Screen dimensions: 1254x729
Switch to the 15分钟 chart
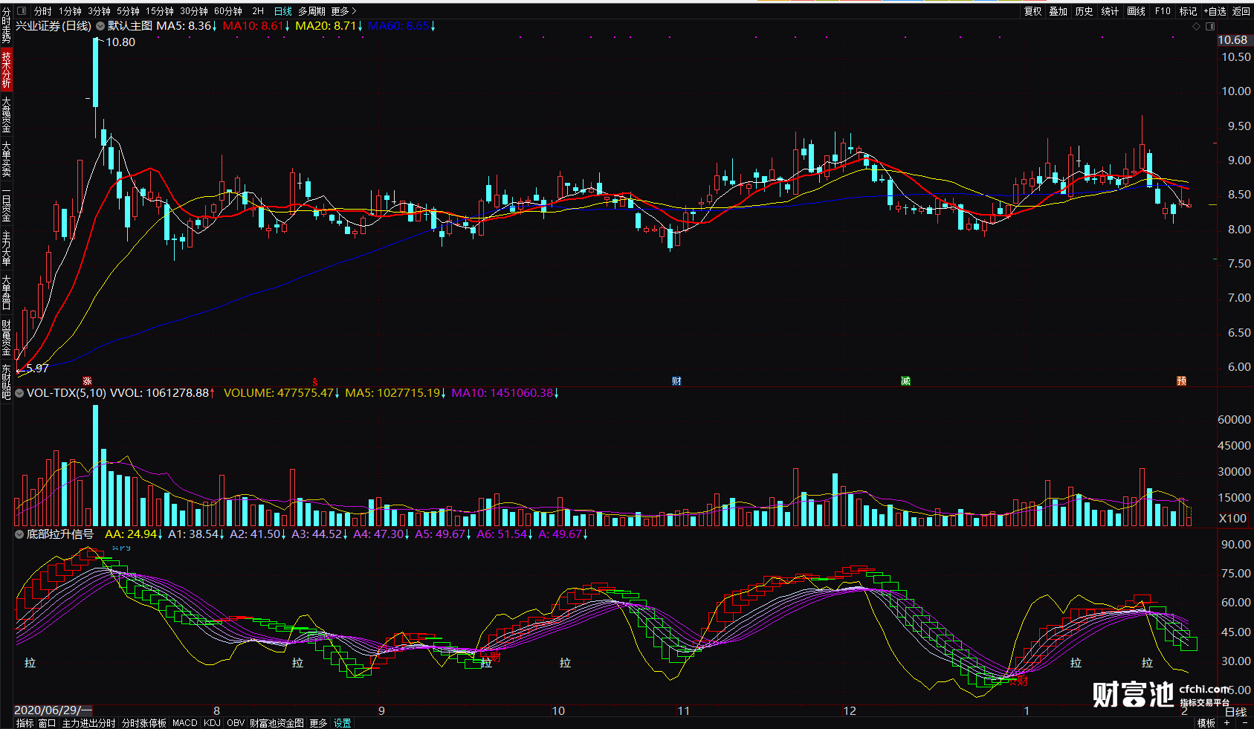pos(160,11)
